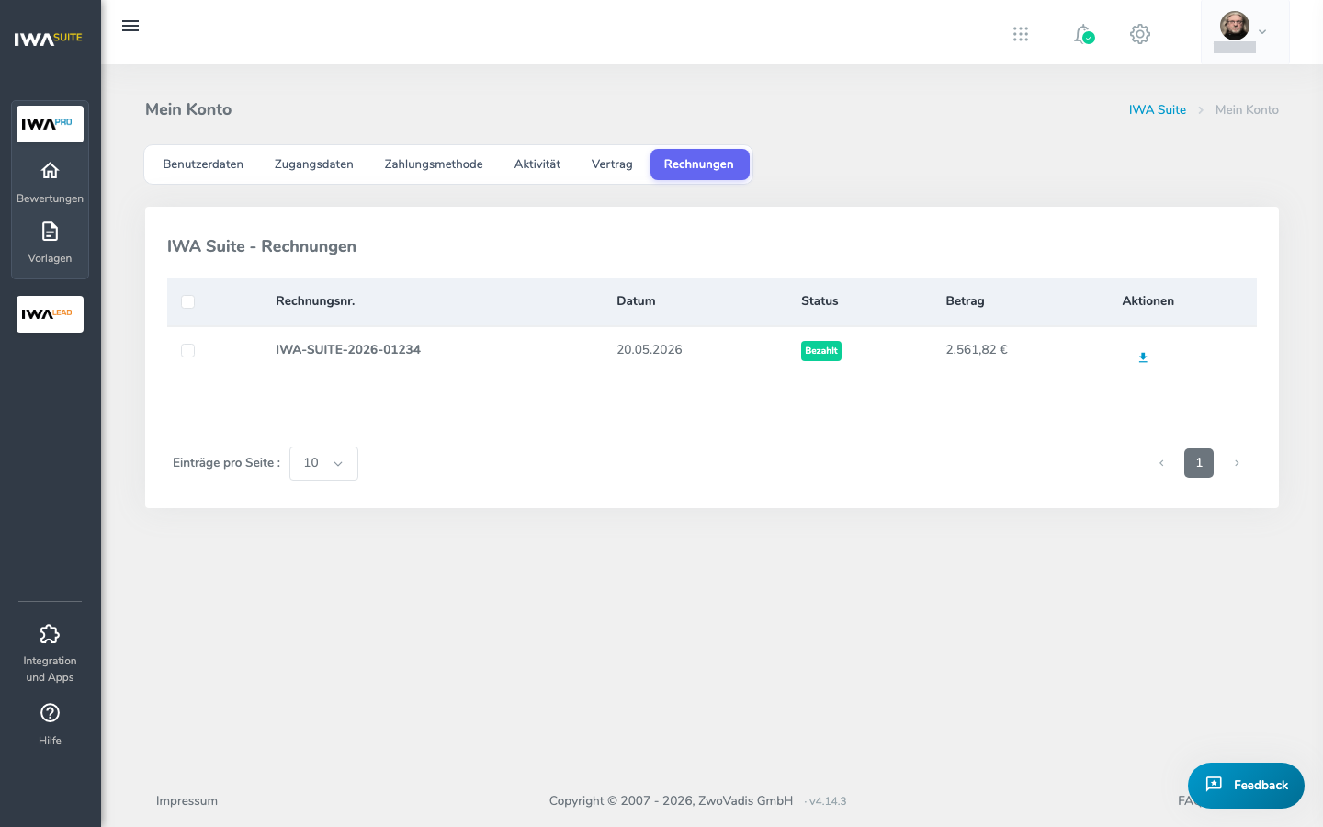The width and height of the screenshot is (1323, 827).
Task: Open the Hilfe section
Action: [x=50, y=724]
